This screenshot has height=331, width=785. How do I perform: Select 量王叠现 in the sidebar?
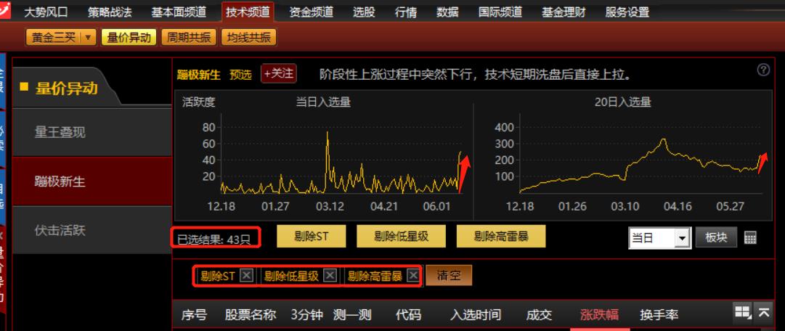tap(92, 132)
